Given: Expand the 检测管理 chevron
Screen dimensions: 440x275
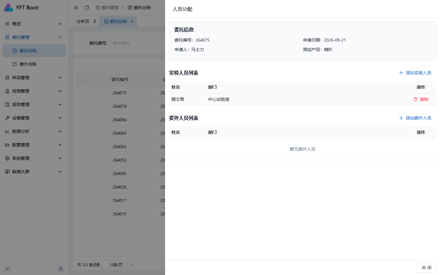Looking at the screenshot, I should 60,91.
